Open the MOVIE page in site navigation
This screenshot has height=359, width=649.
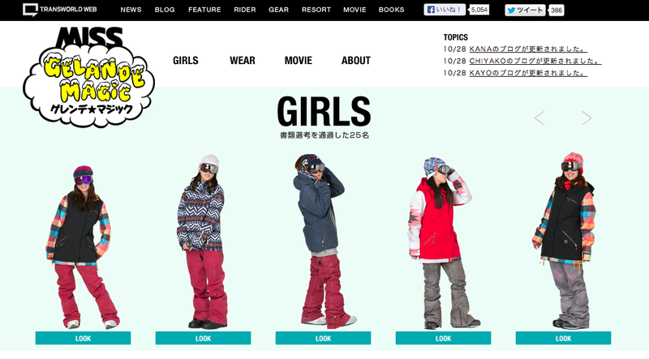[x=298, y=61]
